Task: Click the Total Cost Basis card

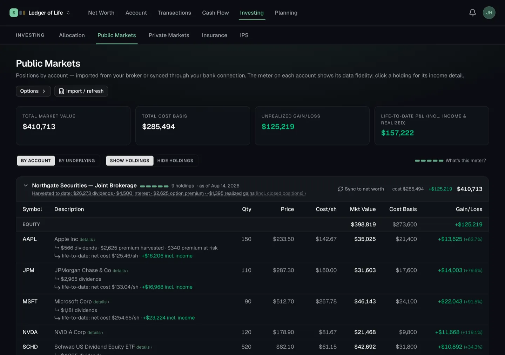Action: coord(193,126)
